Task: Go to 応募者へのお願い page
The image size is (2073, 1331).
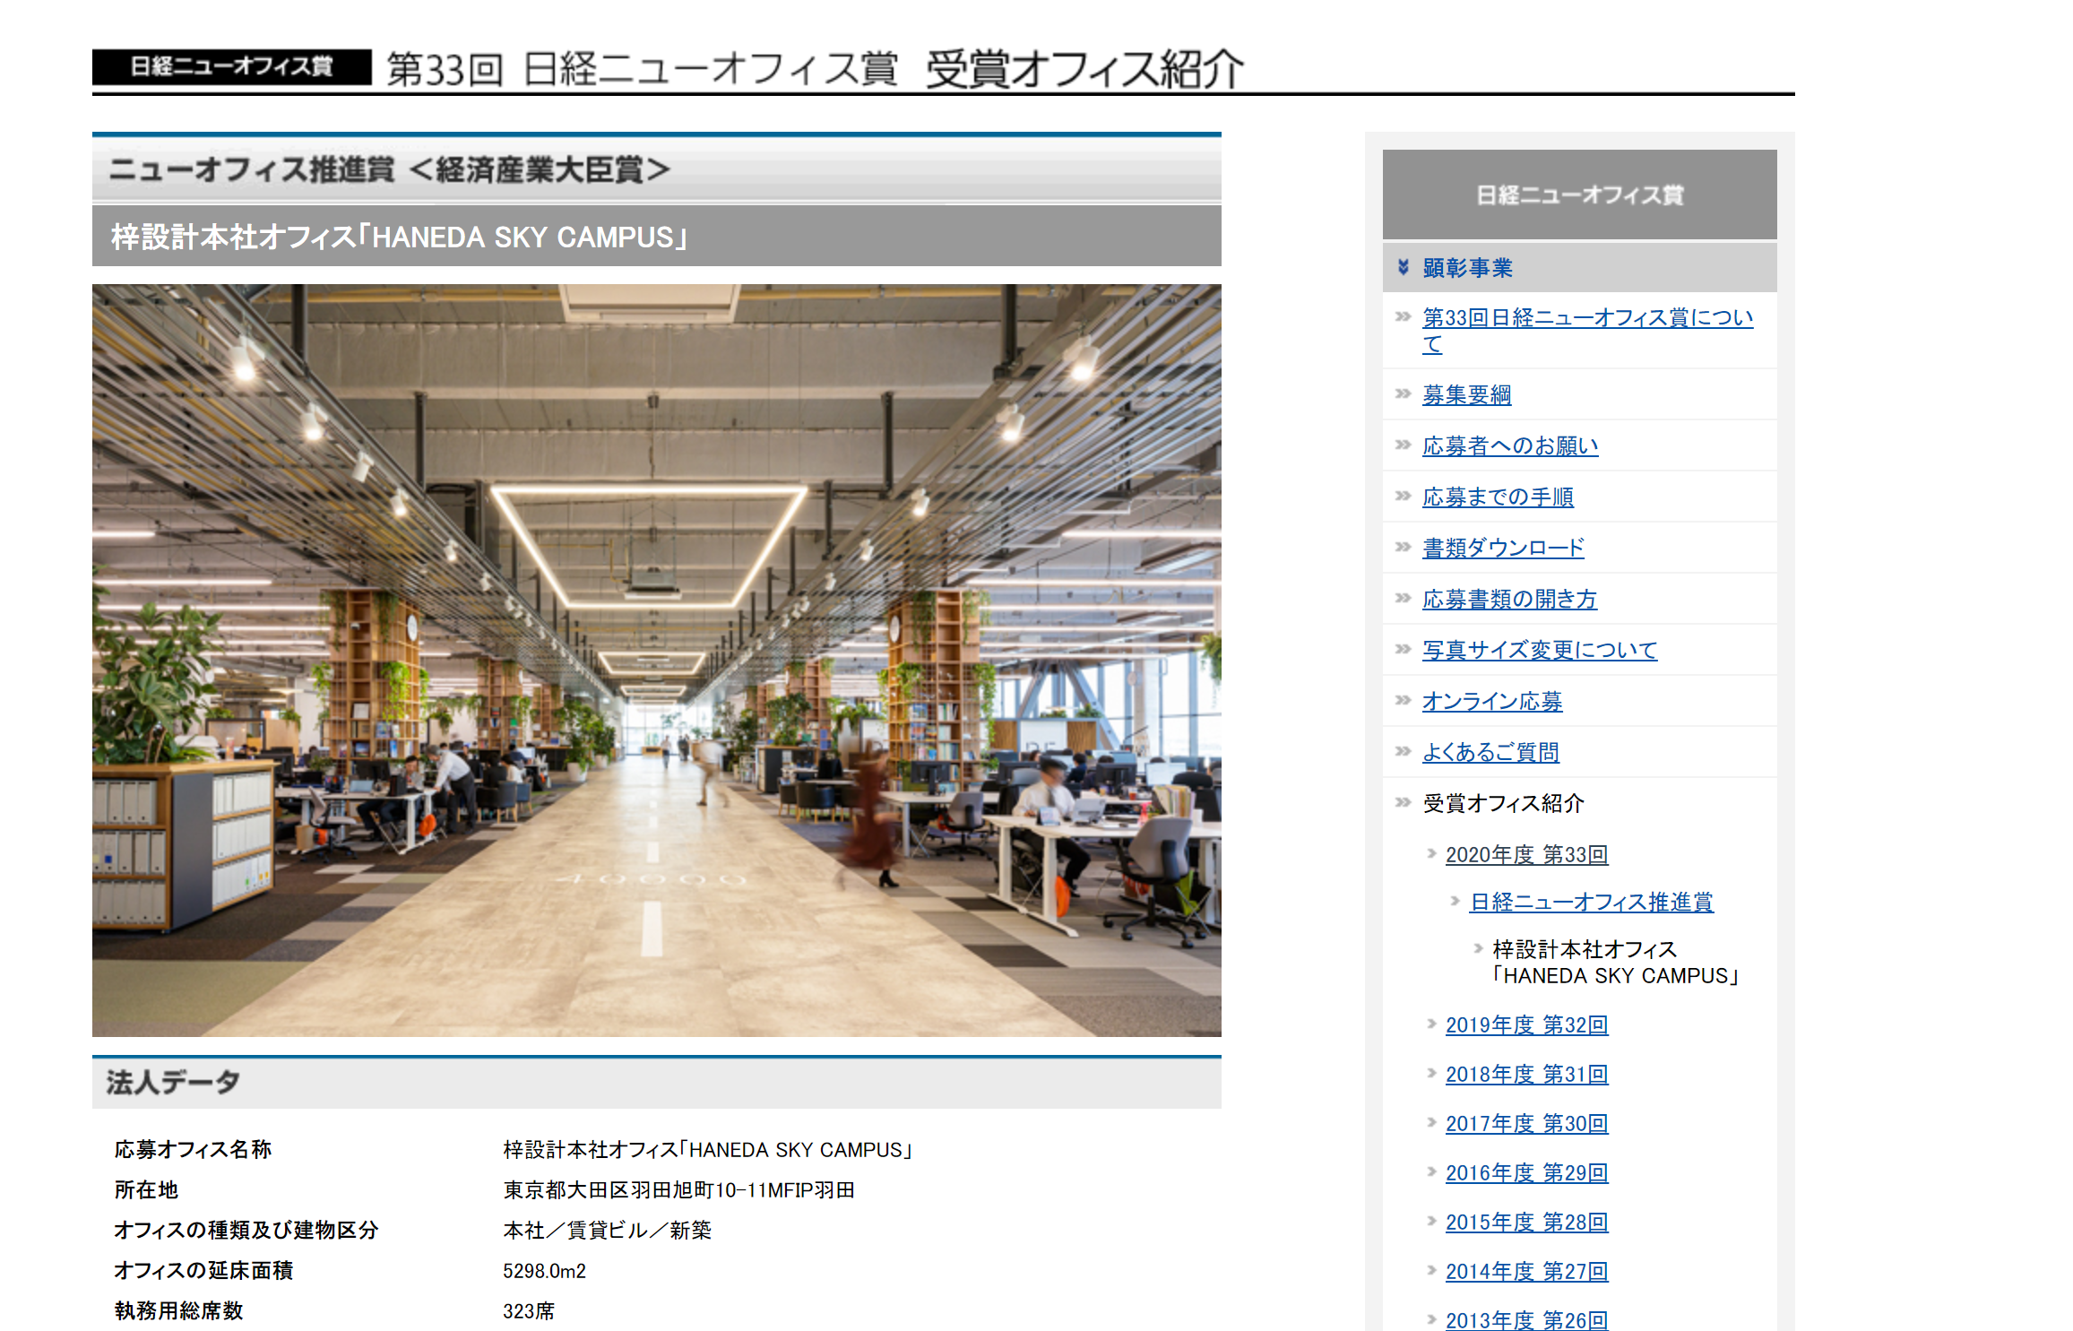Action: click(x=1509, y=445)
